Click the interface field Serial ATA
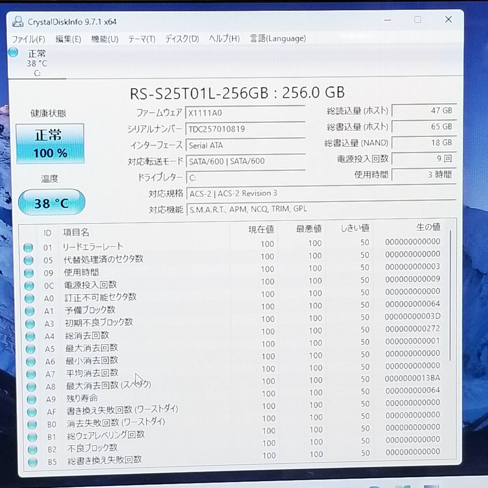 click(x=245, y=145)
